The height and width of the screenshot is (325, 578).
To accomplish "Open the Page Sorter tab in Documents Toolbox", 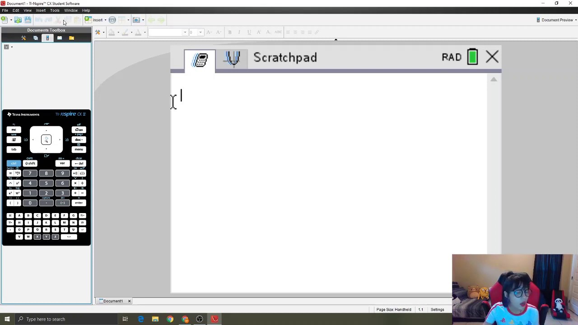I will pyautogui.click(x=36, y=38).
